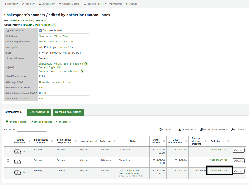Screen dimensions: 249x185
Task: Sort by Date de dernier emprunt column
Action: click(x=198, y=141)
